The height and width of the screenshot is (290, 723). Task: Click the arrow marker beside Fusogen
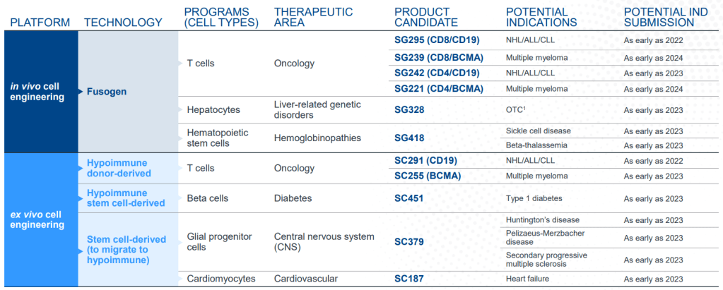coord(81,91)
